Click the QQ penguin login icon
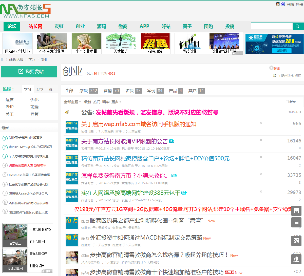Image resolution: width=304 pixels, height=276 pixels. pos(278,4)
